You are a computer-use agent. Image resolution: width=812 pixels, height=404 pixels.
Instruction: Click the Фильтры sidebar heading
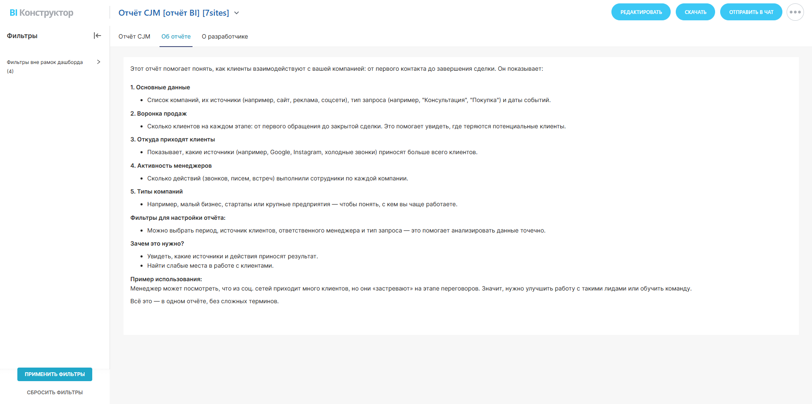point(22,36)
